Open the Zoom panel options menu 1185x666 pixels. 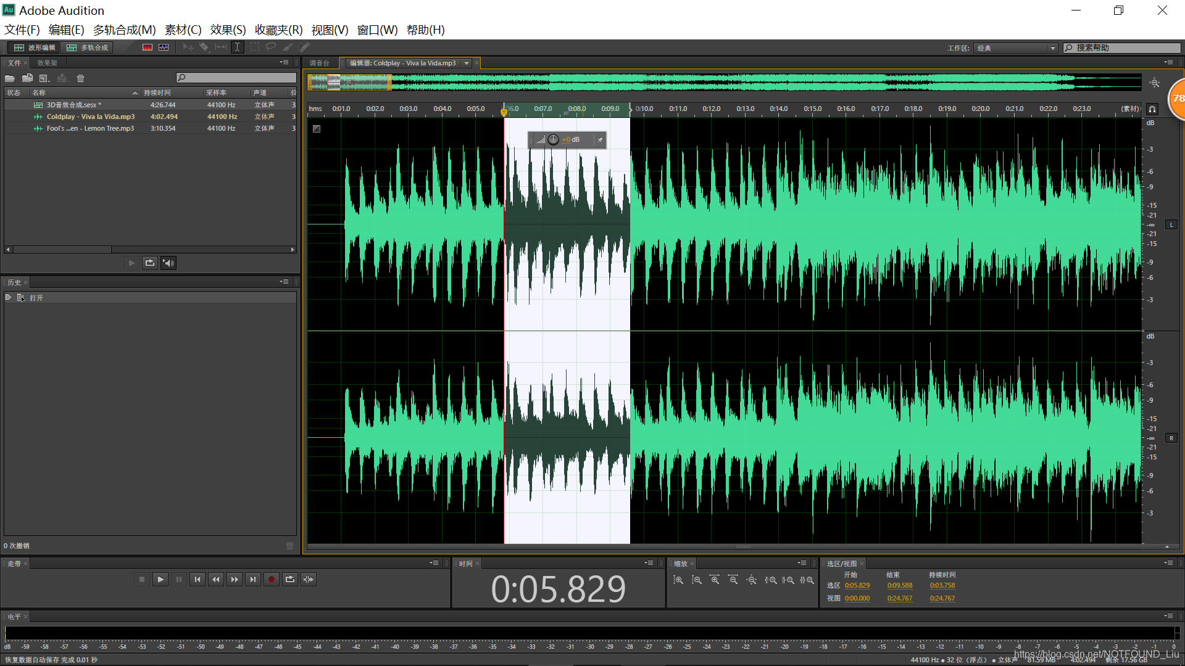(802, 563)
